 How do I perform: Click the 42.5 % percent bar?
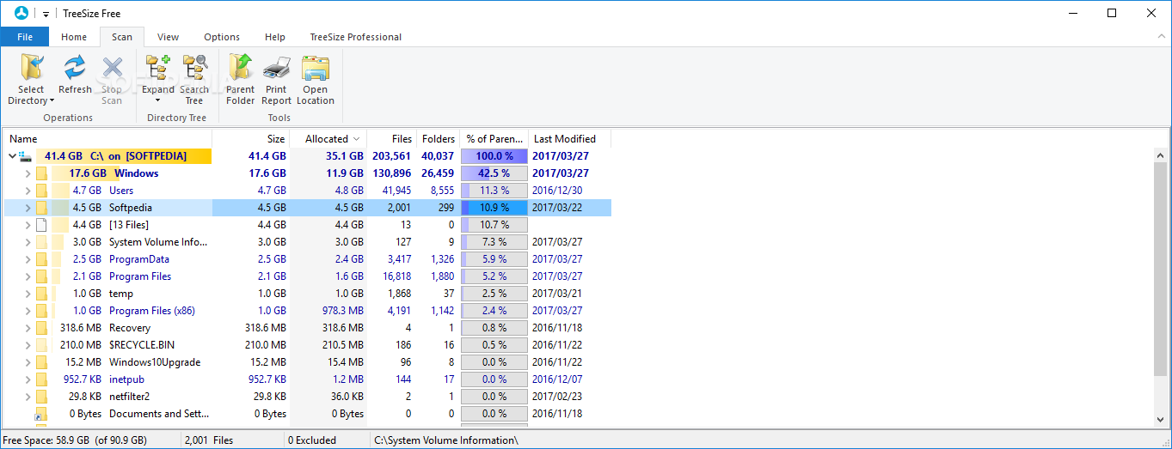(x=494, y=173)
